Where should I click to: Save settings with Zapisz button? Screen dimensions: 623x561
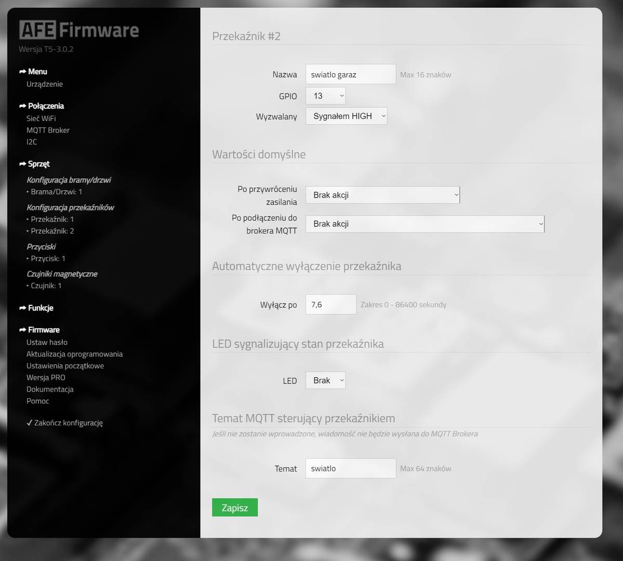235,507
